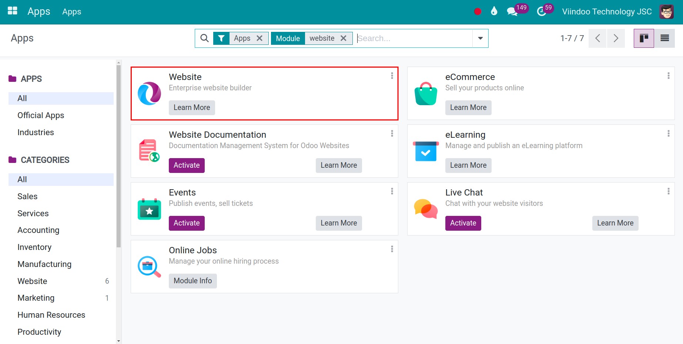
Task: Open the eCommerce card options menu
Action: pyautogui.click(x=669, y=76)
